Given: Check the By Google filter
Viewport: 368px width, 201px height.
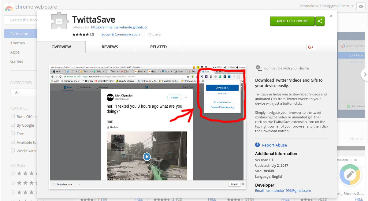Looking at the screenshot, I should [13, 125].
